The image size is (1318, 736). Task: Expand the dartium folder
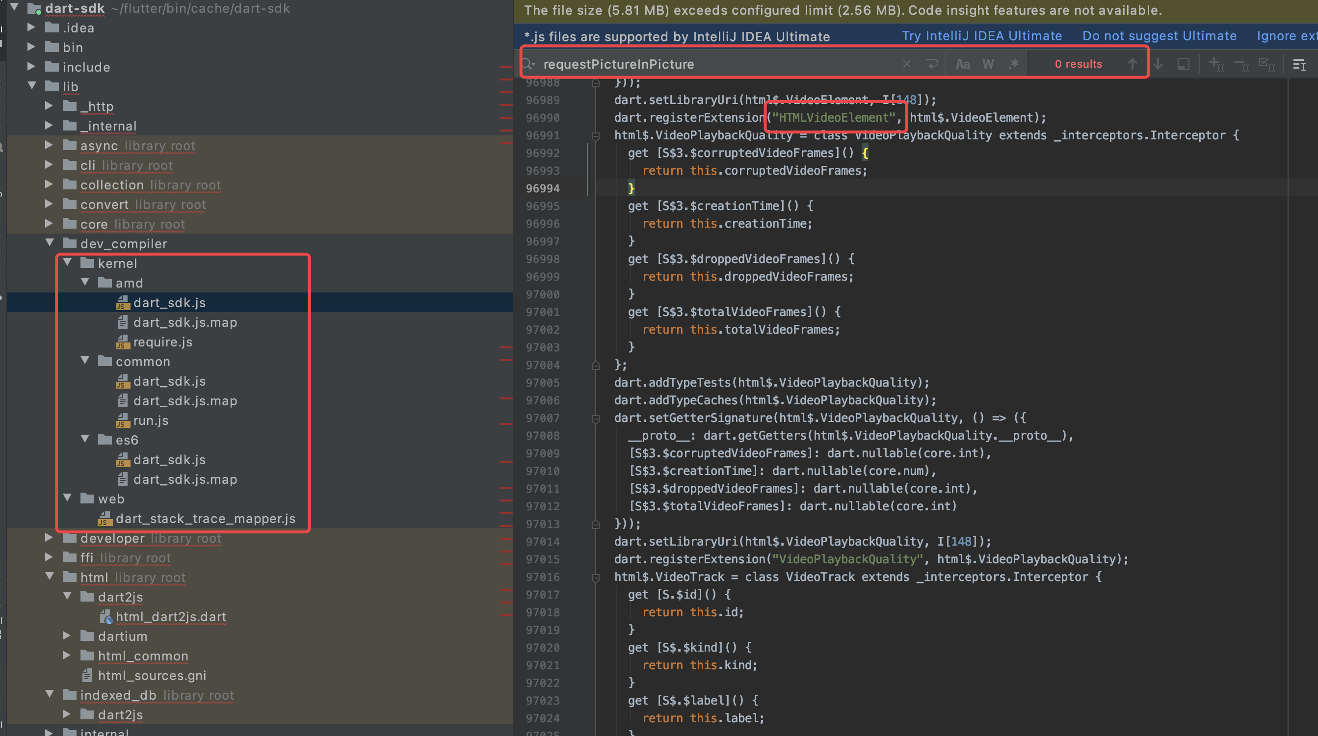(x=67, y=636)
